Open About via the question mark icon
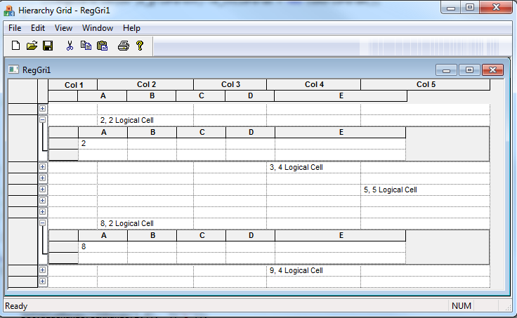Screen dimensions: 517x318 point(140,46)
